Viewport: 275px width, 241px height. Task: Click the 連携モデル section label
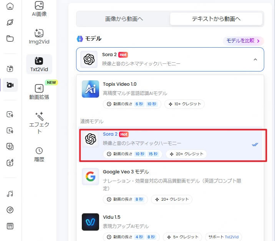click(91, 121)
